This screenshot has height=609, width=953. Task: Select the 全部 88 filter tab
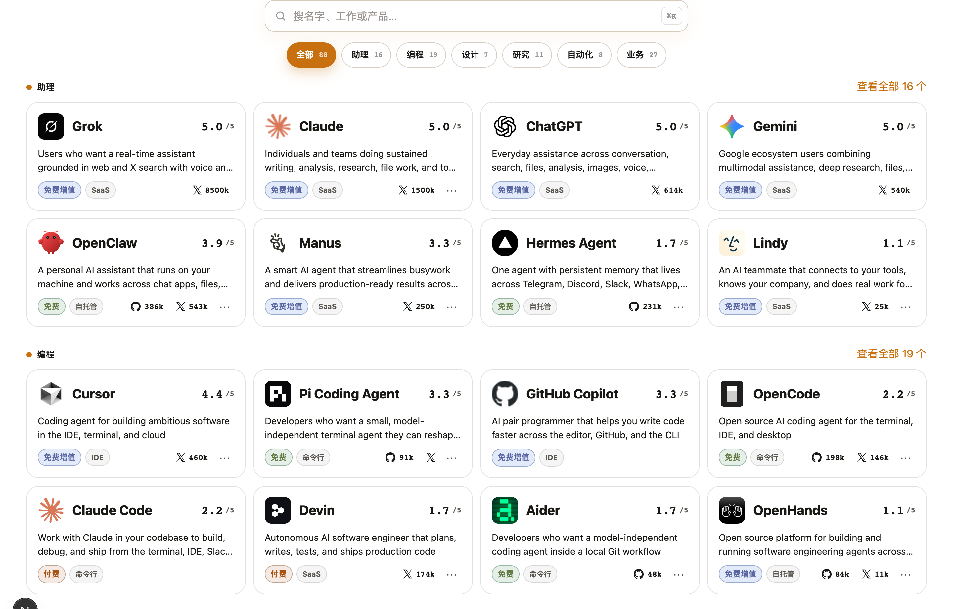[x=311, y=55]
